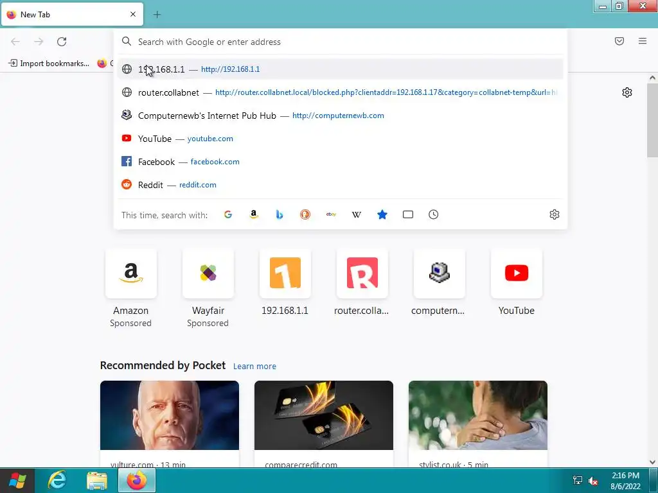Search this time with Bing
This screenshot has height=493, width=658.
point(280,214)
